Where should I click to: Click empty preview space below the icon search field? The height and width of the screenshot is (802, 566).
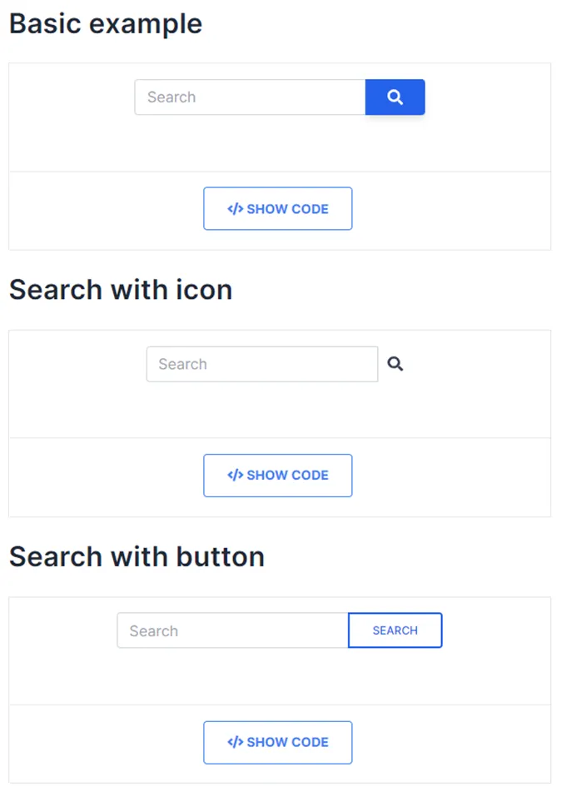(x=280, y=411)
